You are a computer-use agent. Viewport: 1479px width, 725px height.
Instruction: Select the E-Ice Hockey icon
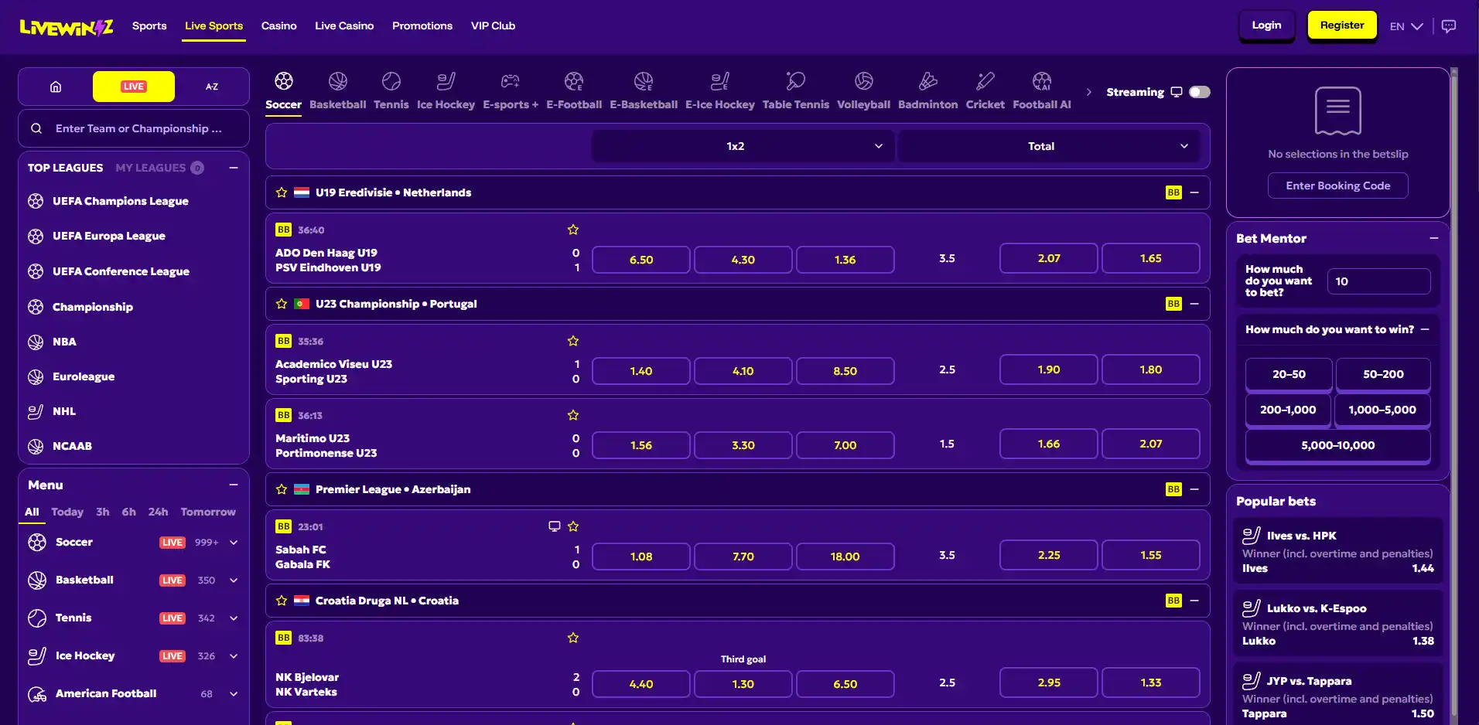tap(719, 81)
